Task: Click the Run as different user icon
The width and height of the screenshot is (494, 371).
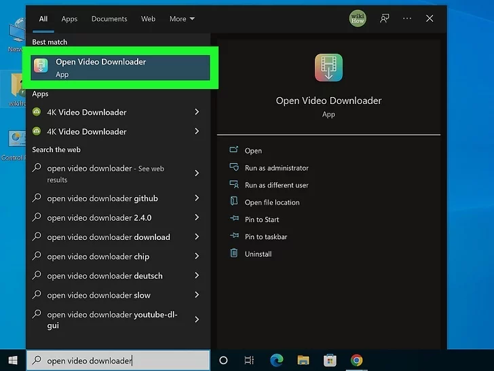Action: pyautogui.click(x=233, y=184)
